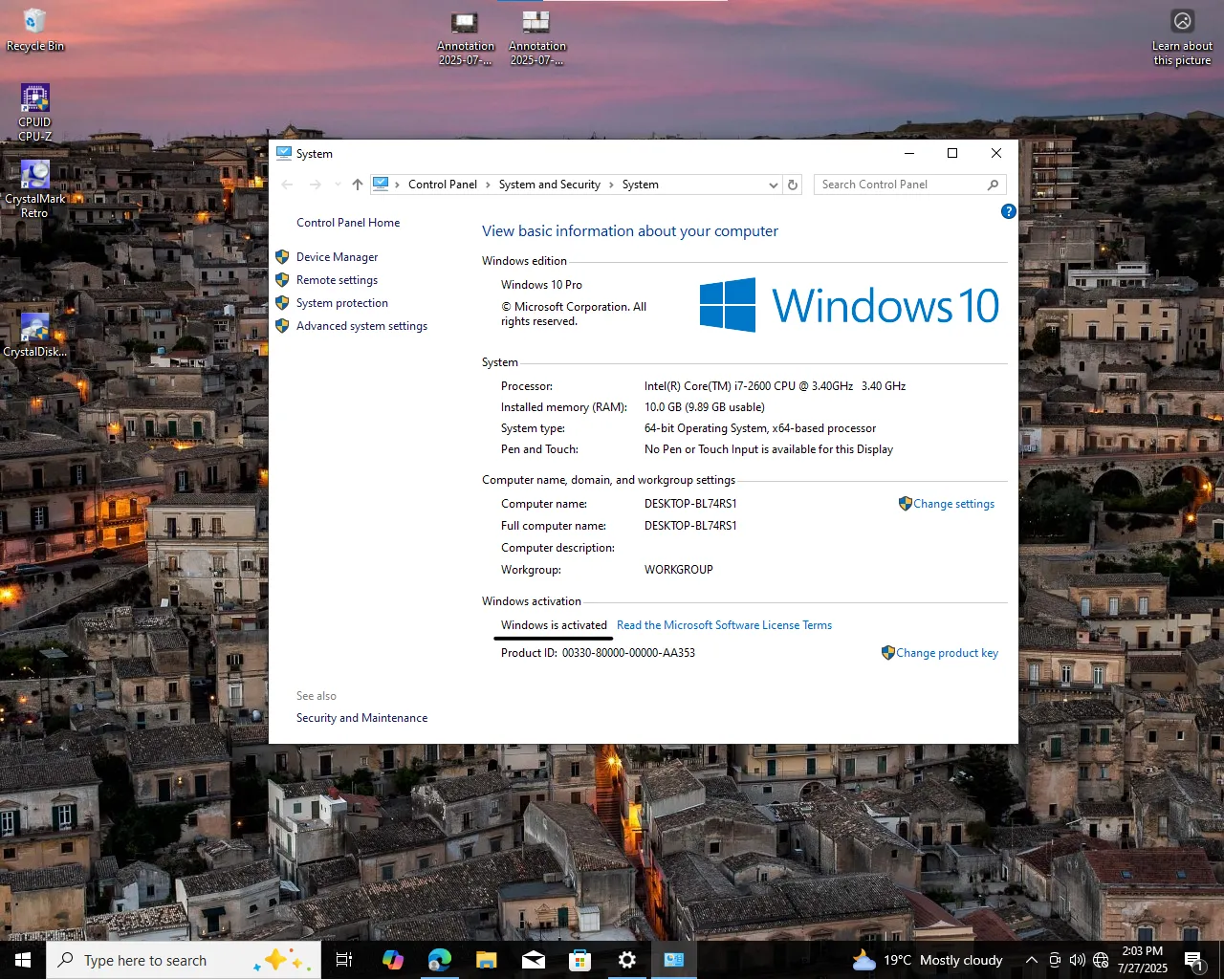Image resolution: width=1224 pixels, height=979 pixels.
Task: Click the System window title icon
Action: 283,153
